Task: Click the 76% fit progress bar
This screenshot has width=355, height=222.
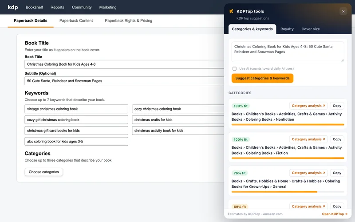Action: (x=288, y=192)
